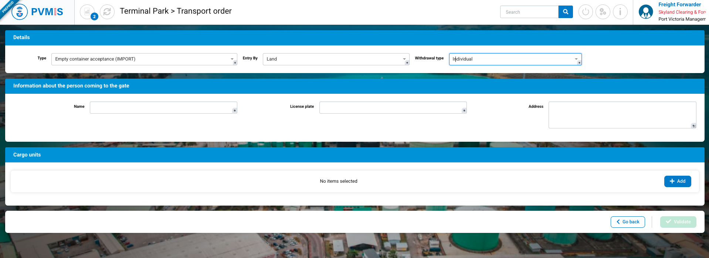Click the Go back button

[x=628, y=222]
